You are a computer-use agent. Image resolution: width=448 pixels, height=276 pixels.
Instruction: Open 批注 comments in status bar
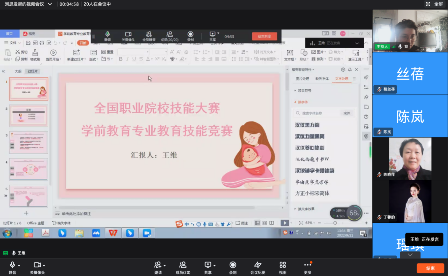pyautogui.click(x=241, y=223)
